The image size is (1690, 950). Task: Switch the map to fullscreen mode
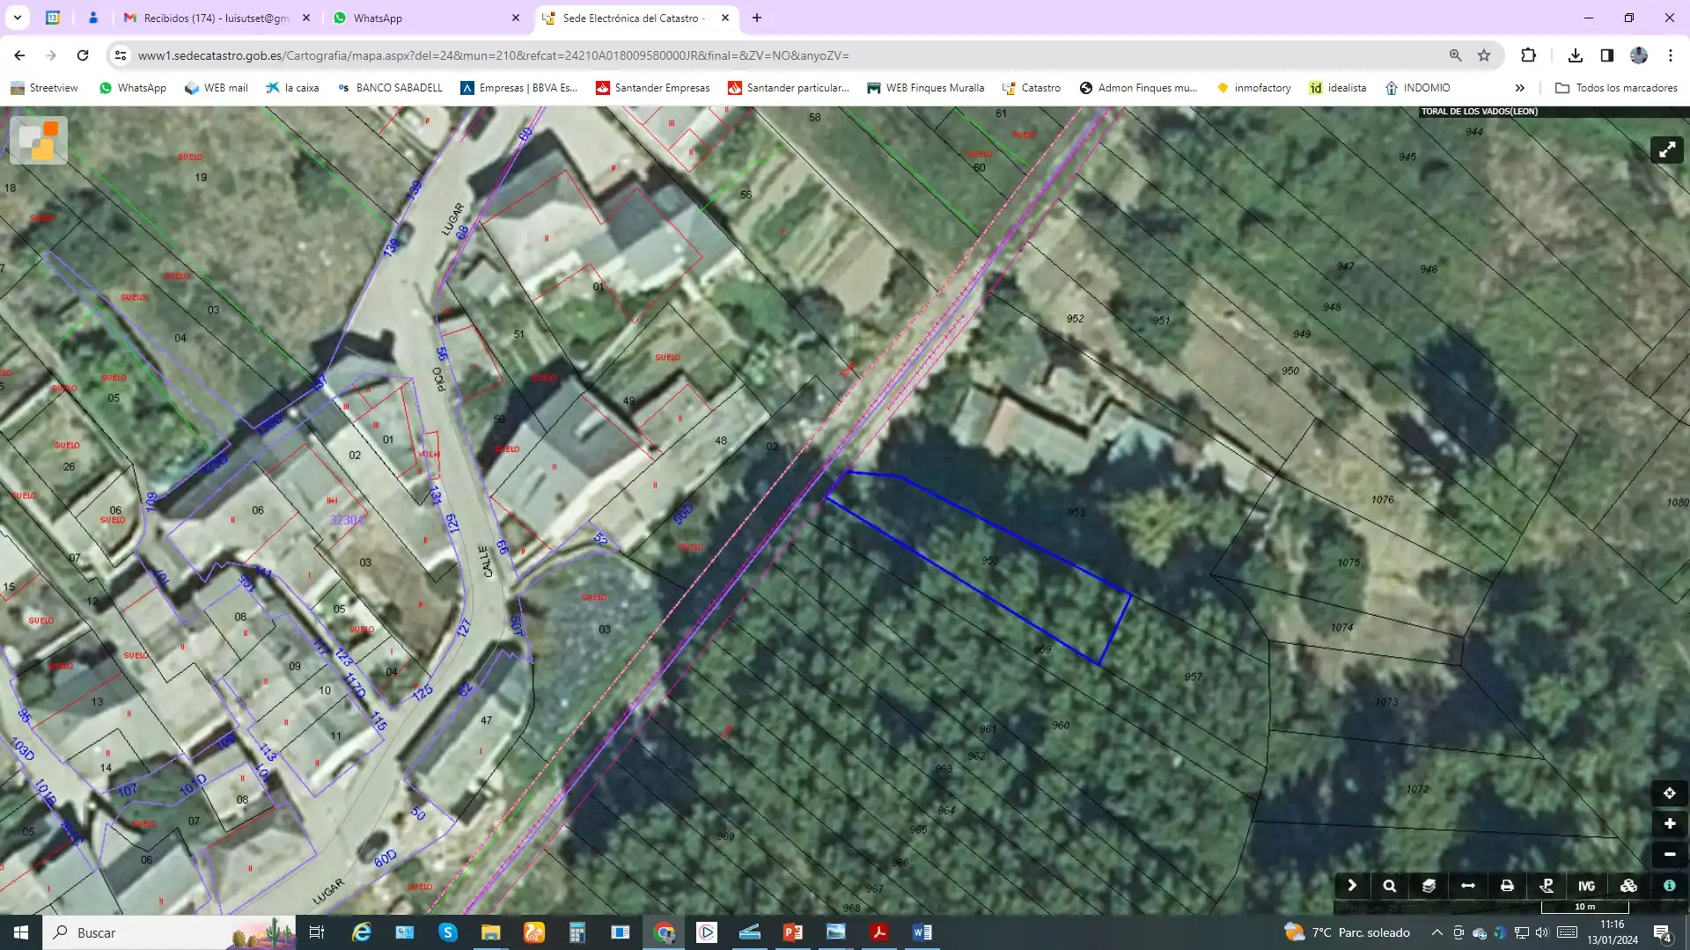(1667, 150)
